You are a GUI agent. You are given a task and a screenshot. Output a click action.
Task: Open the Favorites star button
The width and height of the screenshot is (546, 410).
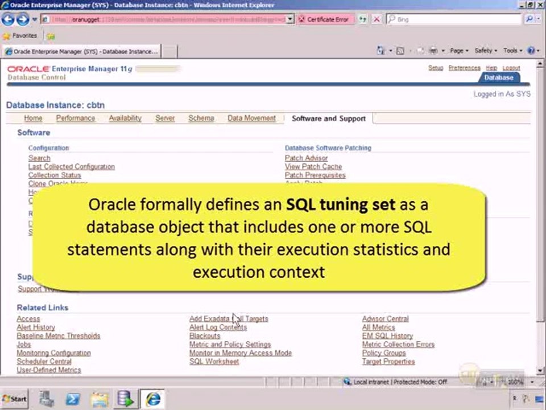click(x=20, y=35)
